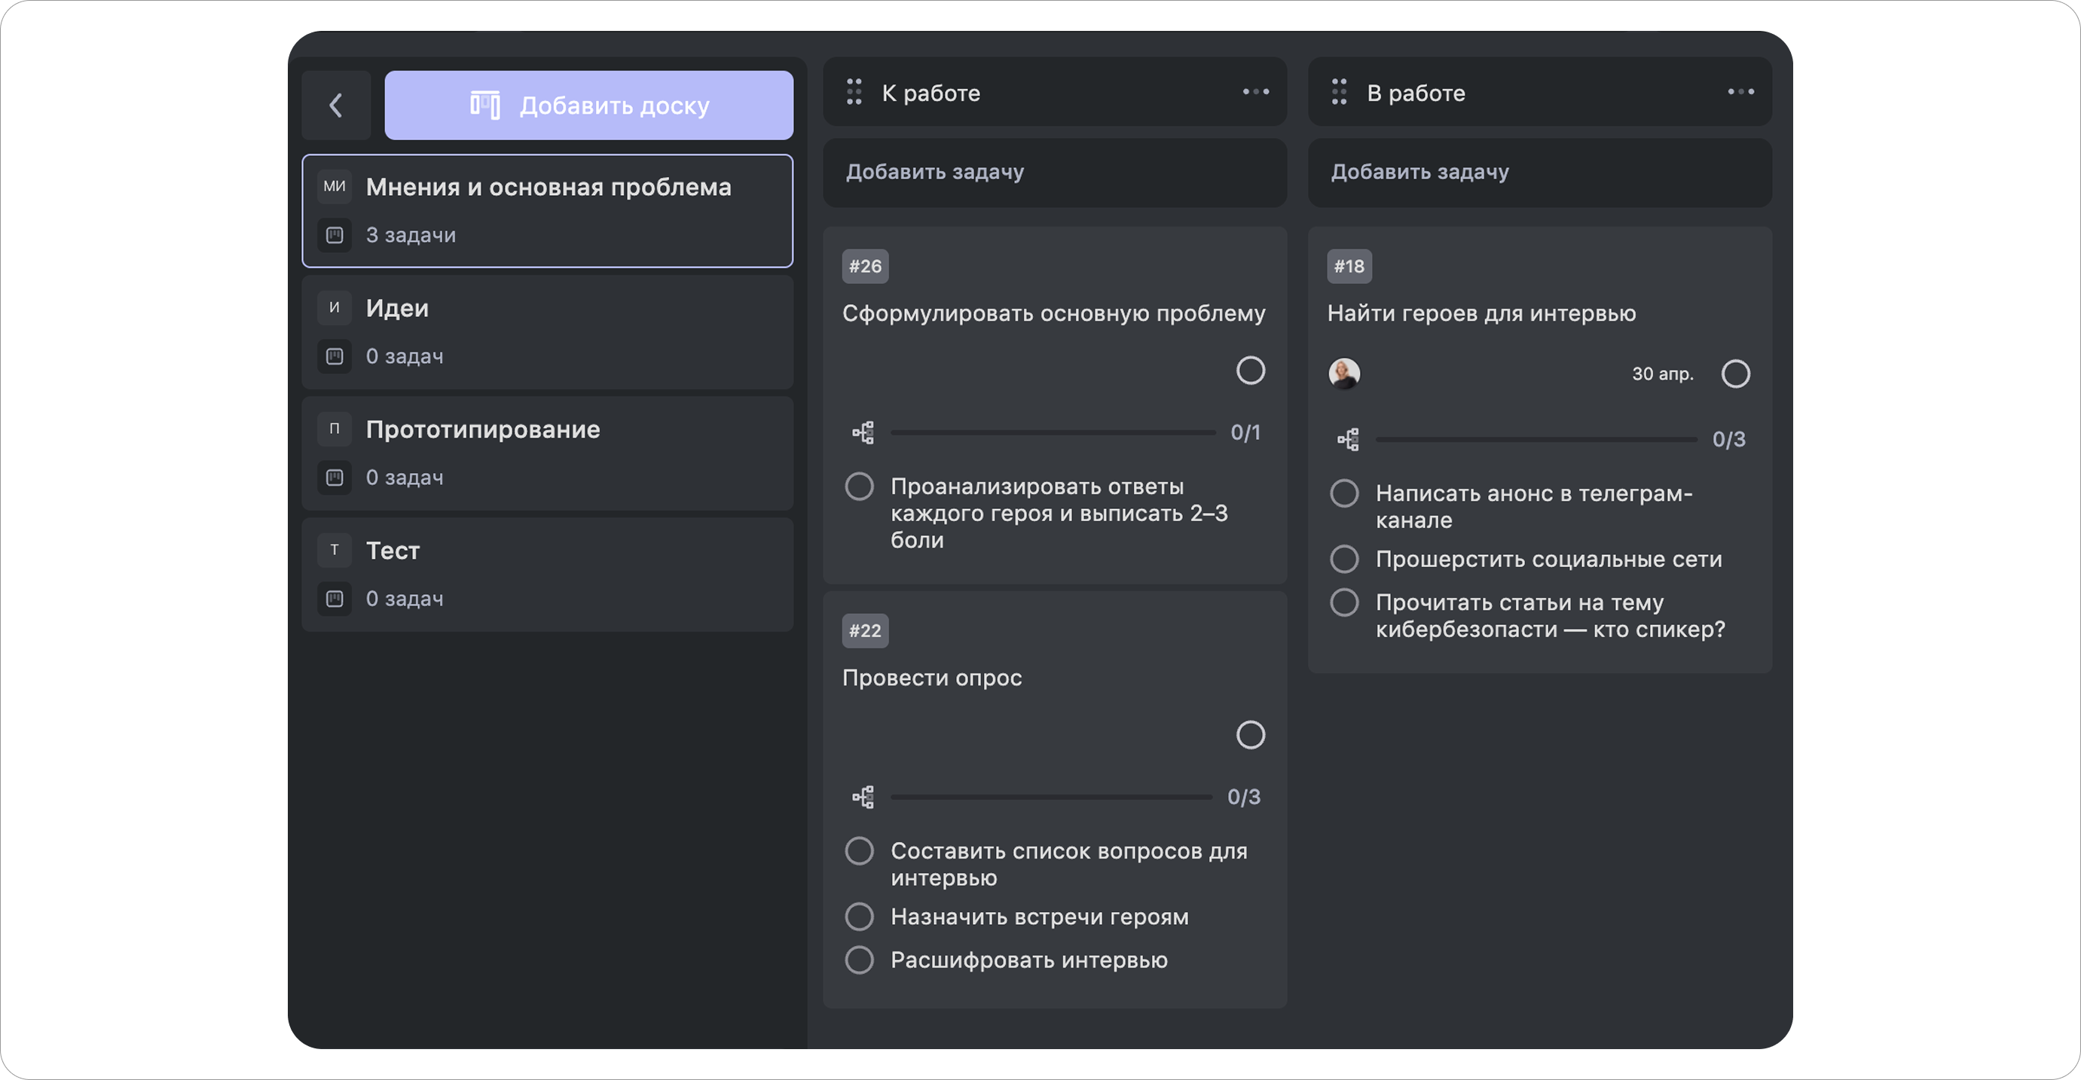Click the 0/3 progress bar on Провести опрос
The height and width of the screenshot is (1080, 2081).
click(1050, 797)
